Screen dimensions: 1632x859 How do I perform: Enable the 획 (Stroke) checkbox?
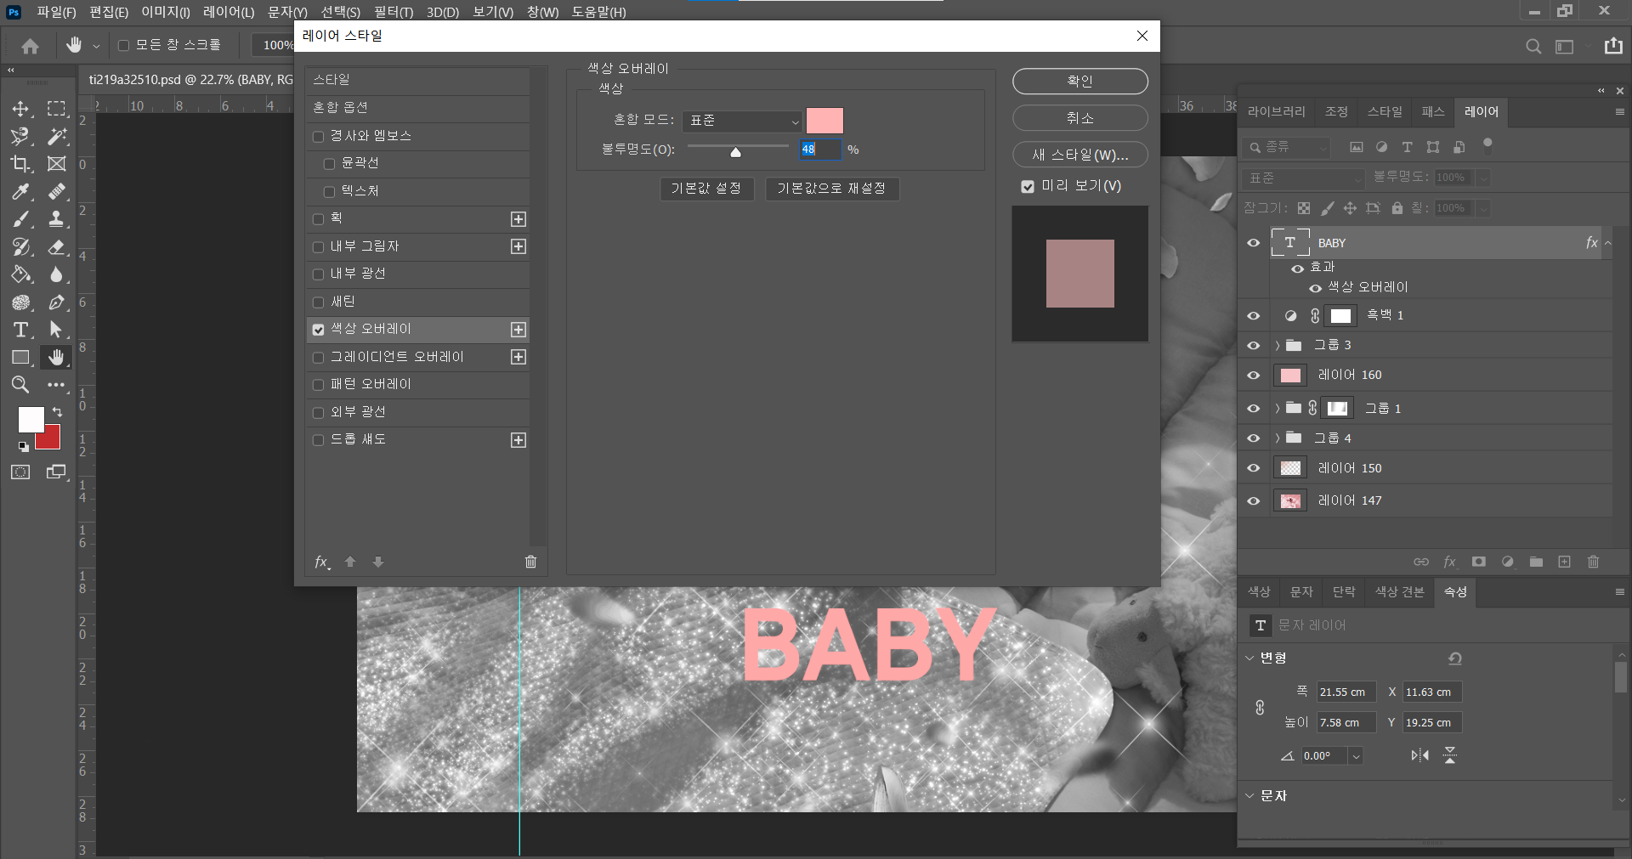tap(319, 219)
